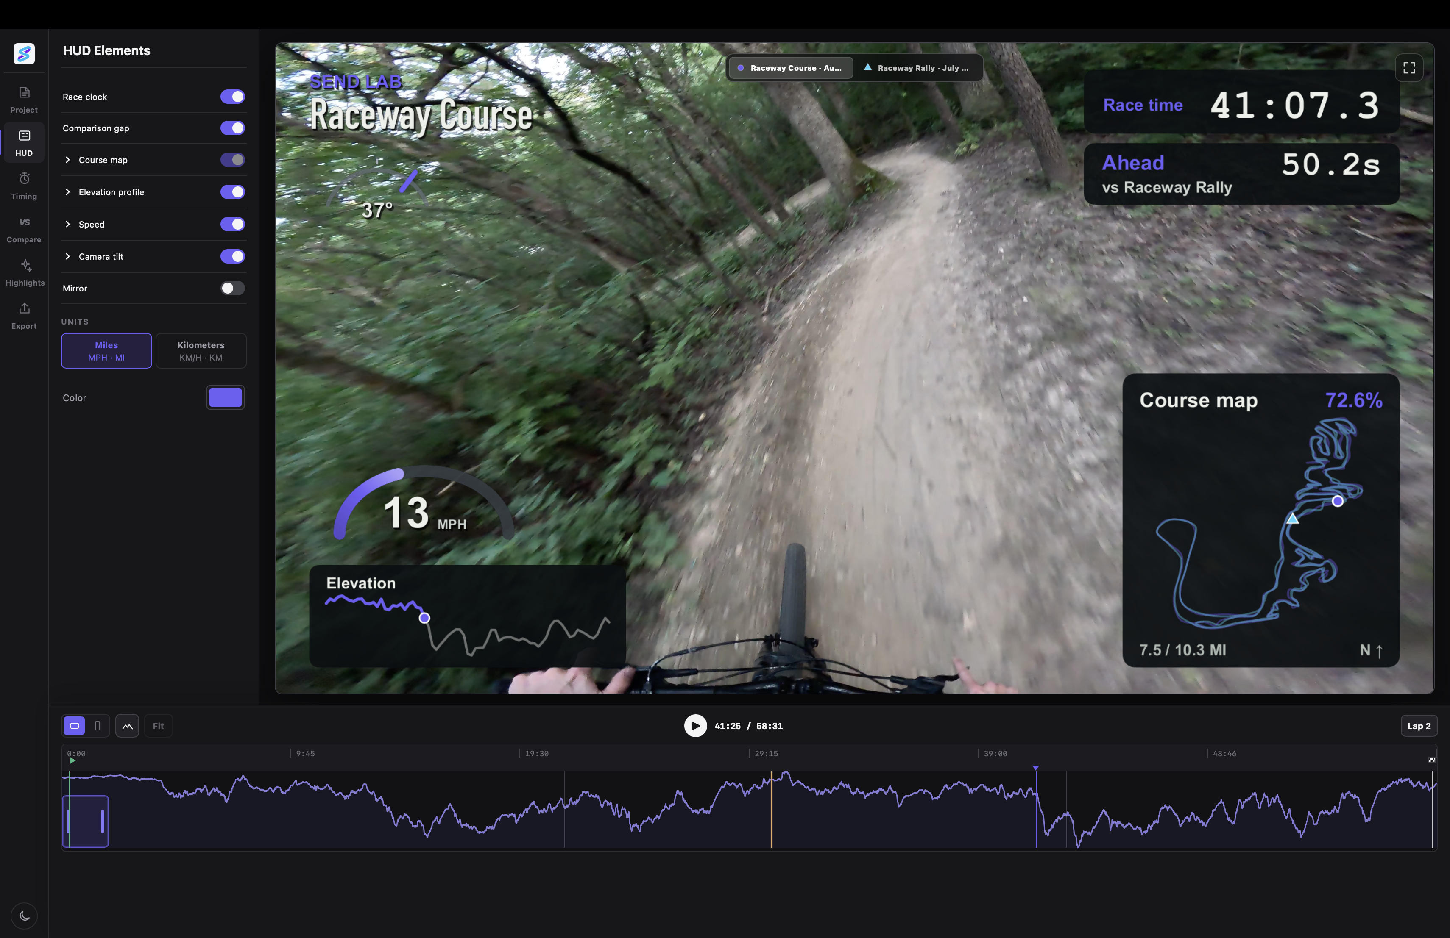
Task: Choose Miles units option
Action: tap(106, 351)
